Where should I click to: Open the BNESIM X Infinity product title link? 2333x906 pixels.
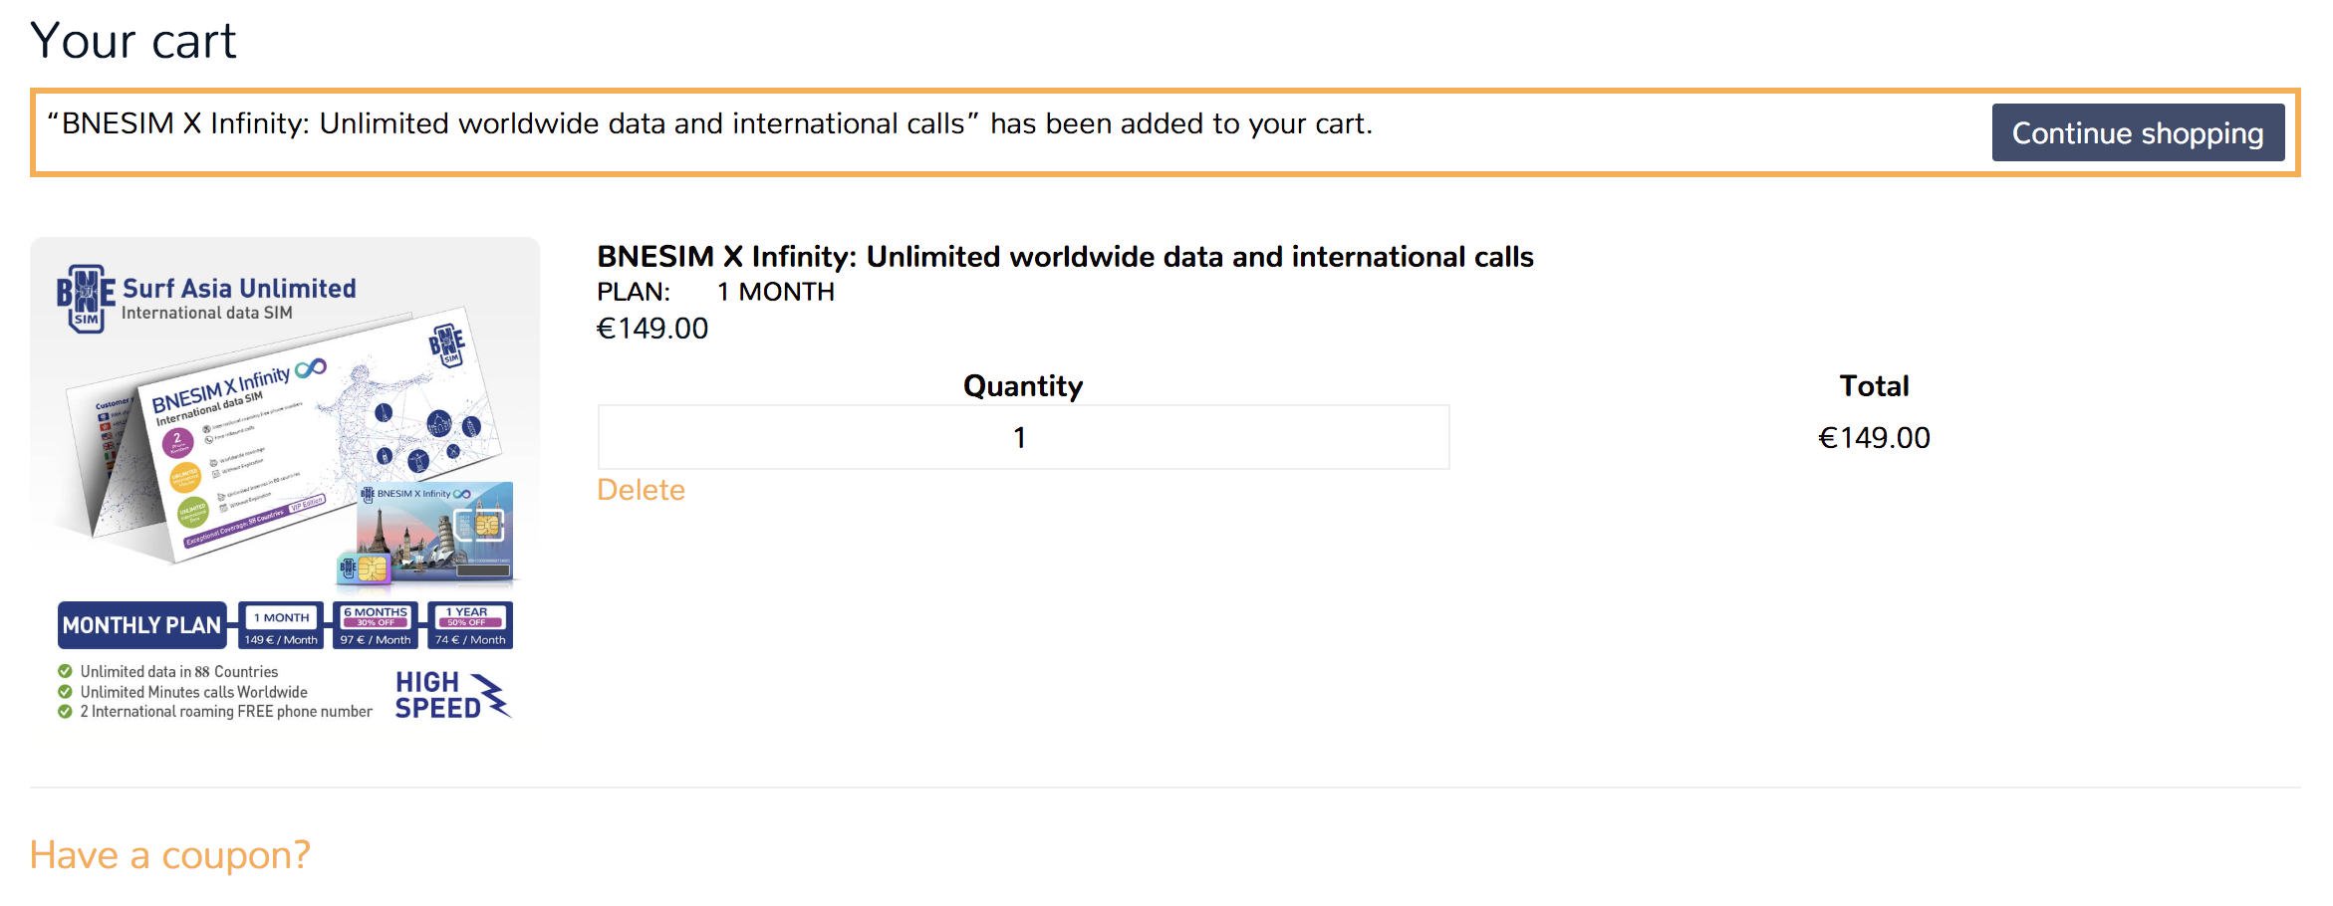tap(1065, 257)
